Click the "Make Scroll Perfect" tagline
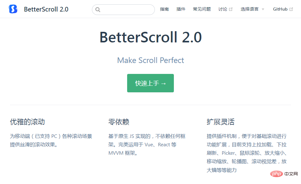Screen dimensions: 301x184 click(x=150, y=60)
